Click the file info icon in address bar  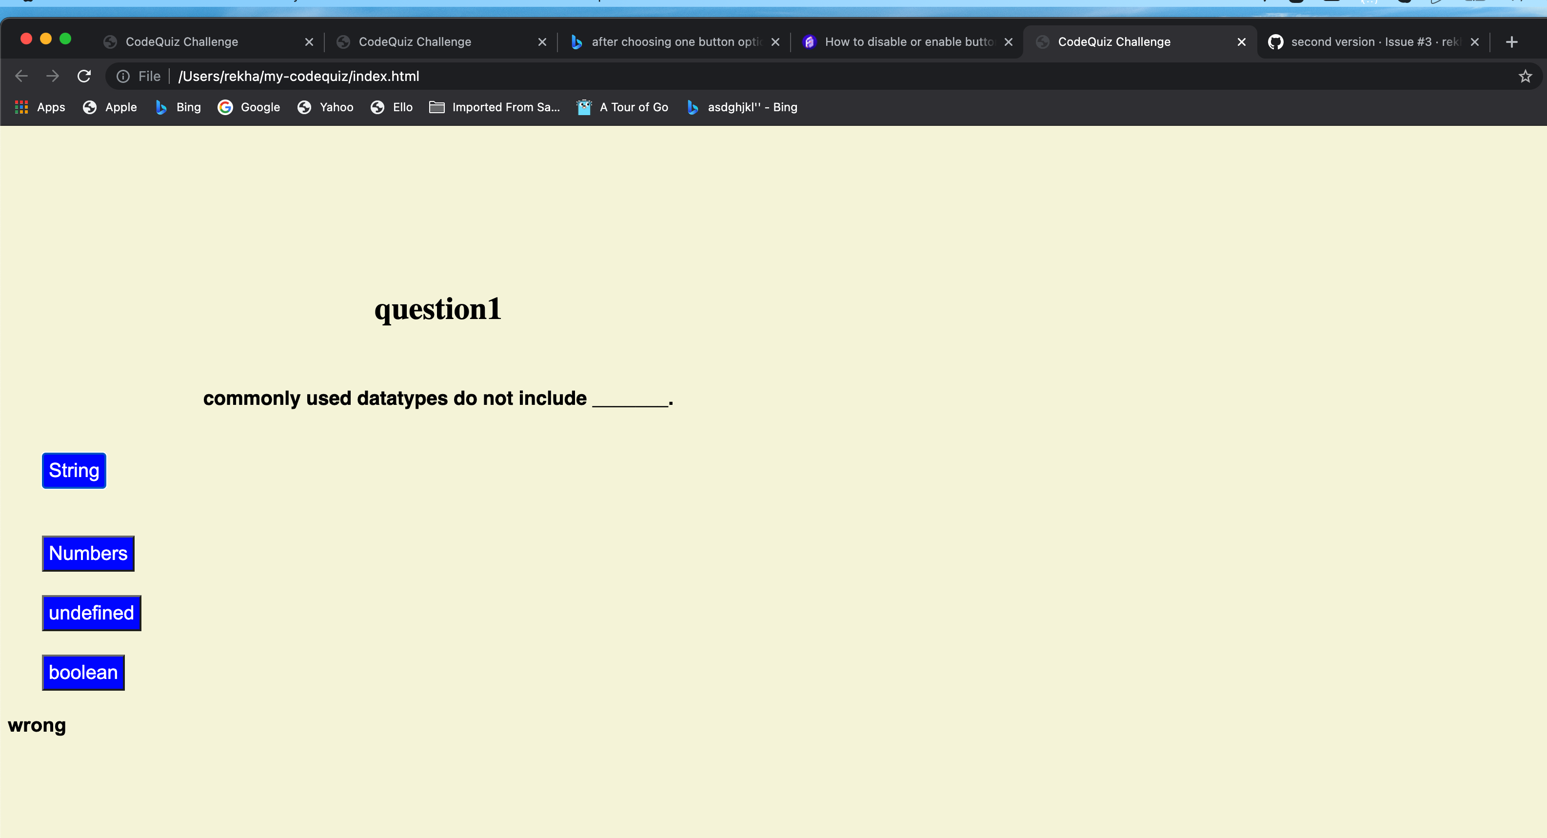pyautogui.click(x=122, y=76)
